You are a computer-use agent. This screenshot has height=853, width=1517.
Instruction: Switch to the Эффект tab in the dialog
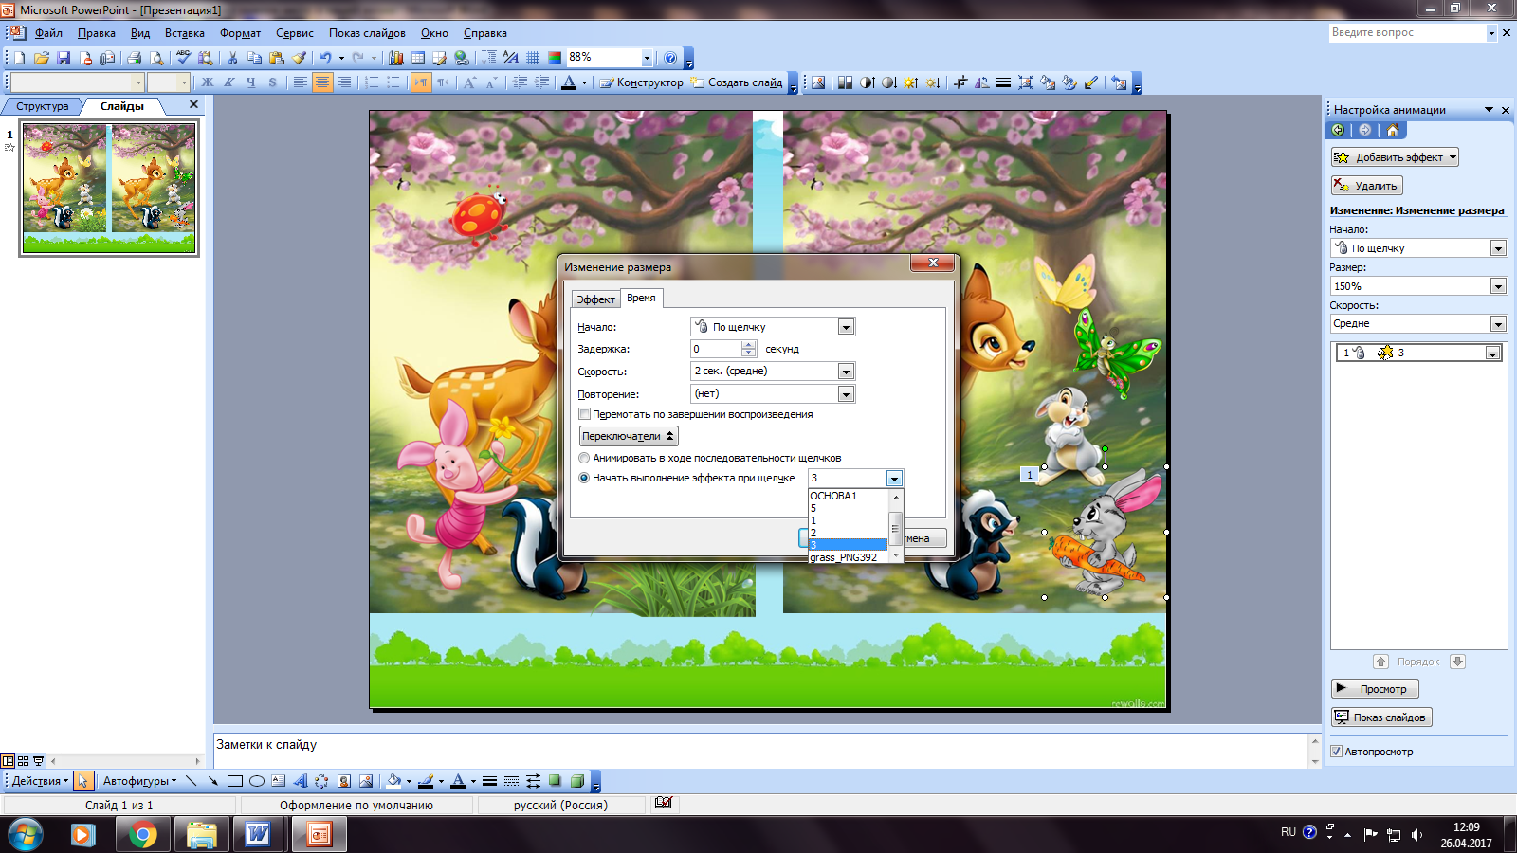595,299
